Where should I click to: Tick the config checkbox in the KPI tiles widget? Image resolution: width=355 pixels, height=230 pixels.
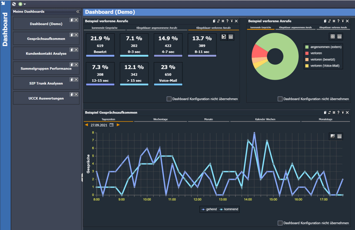coord(169,99)
